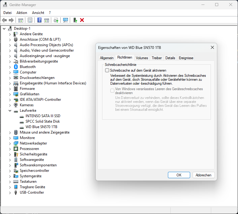Open the ? help menu
This screenshot has height=214, width=238.
[x=50, y=13]
